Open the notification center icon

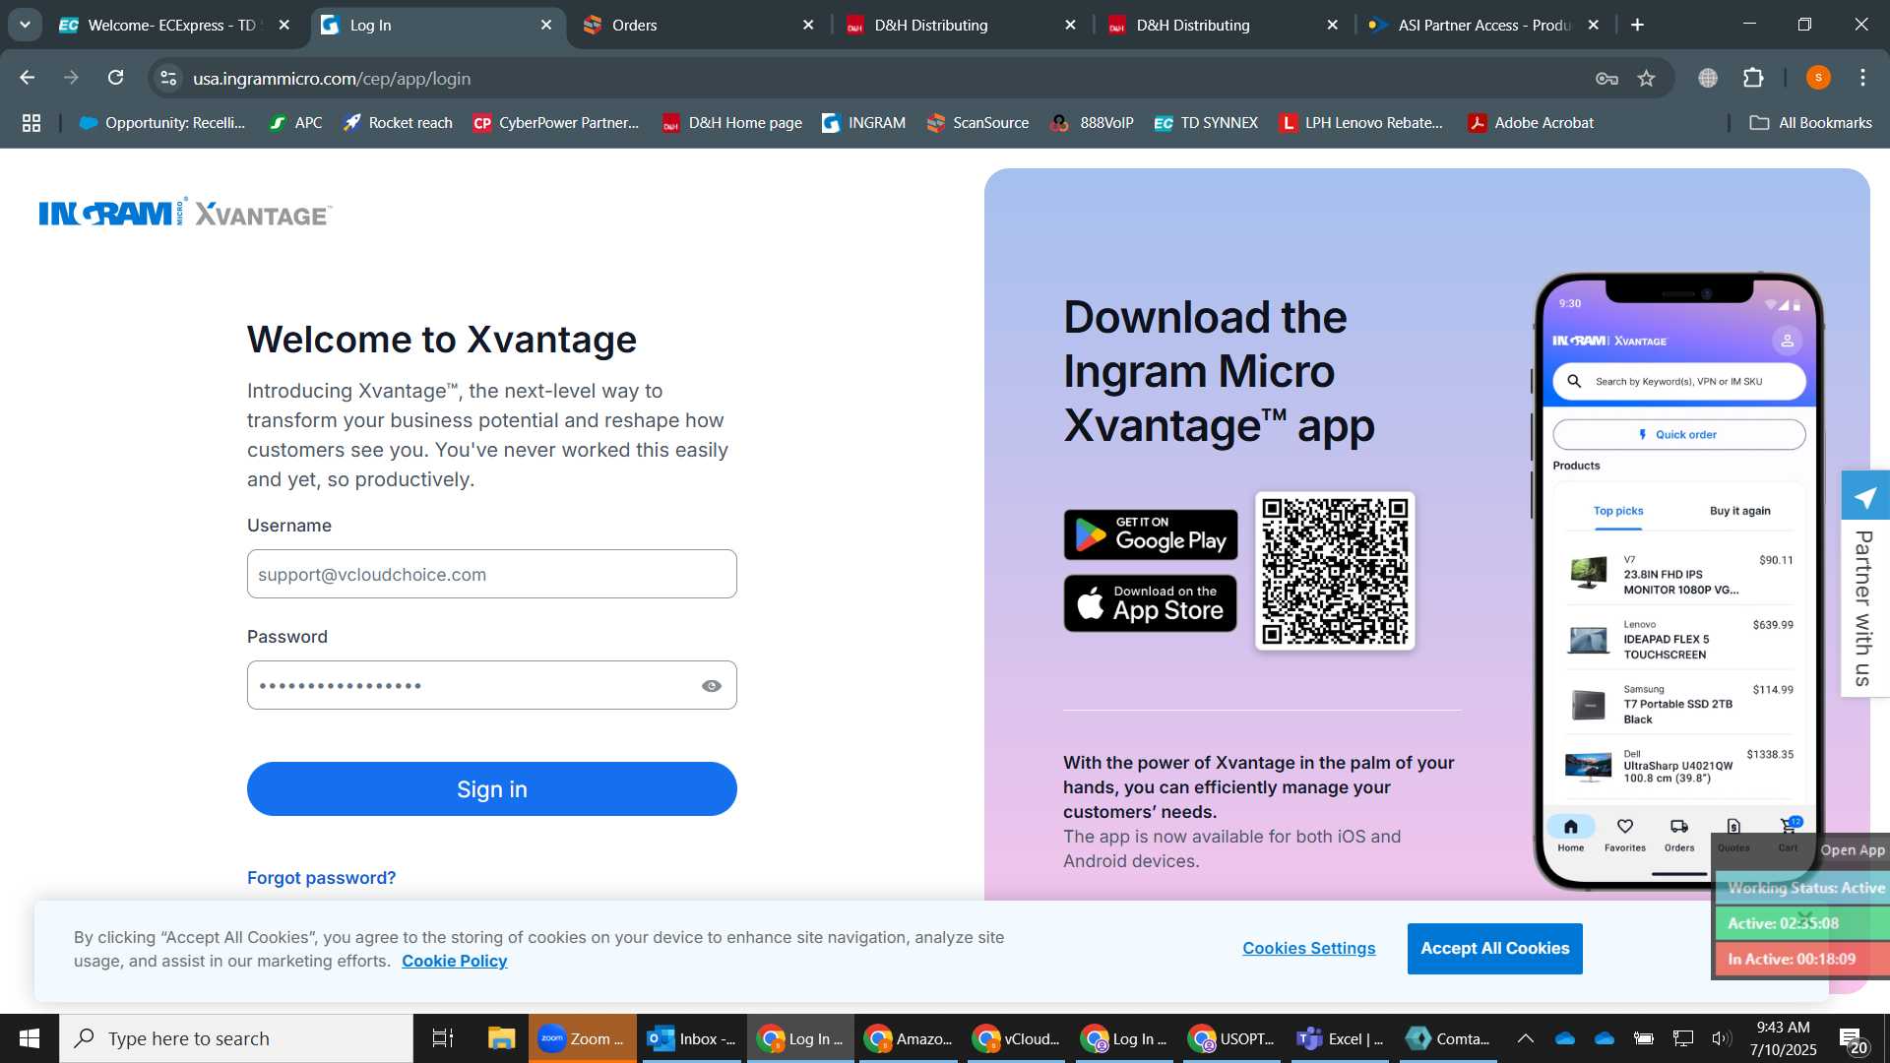tap(1854, 1038)
